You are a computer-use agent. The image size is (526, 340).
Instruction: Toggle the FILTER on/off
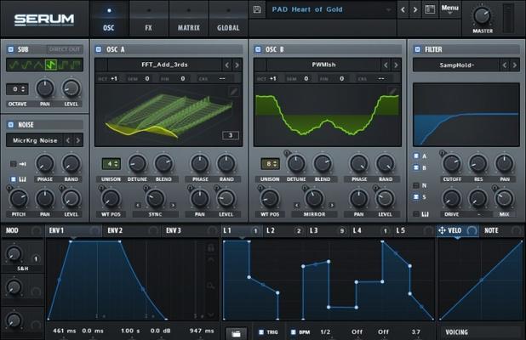(x=417, y=49)
